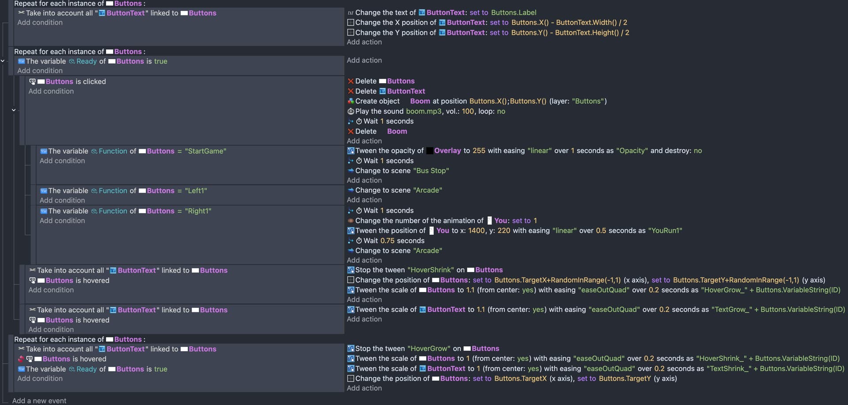The height and width of the screenshot is (405, 848).
Task: Click 'Add condition' under 'Buttons is clicked'
Action: click(51, 91)
